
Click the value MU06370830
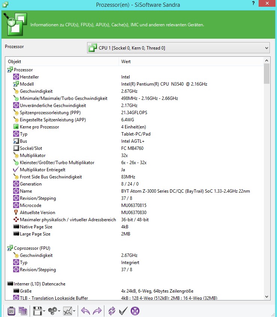134,212
